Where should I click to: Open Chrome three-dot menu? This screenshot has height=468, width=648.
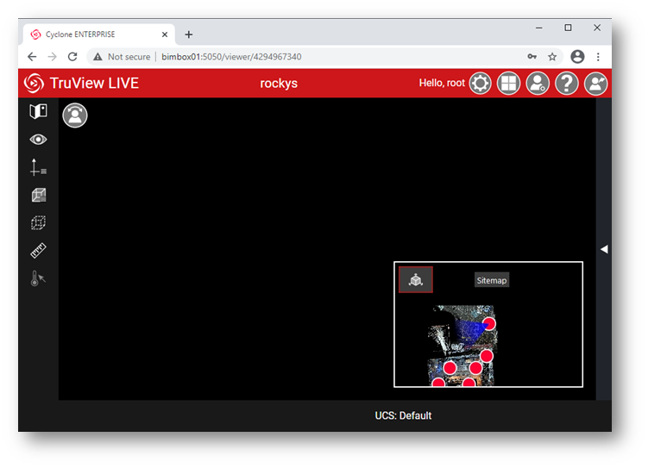(x=598, y=57)
